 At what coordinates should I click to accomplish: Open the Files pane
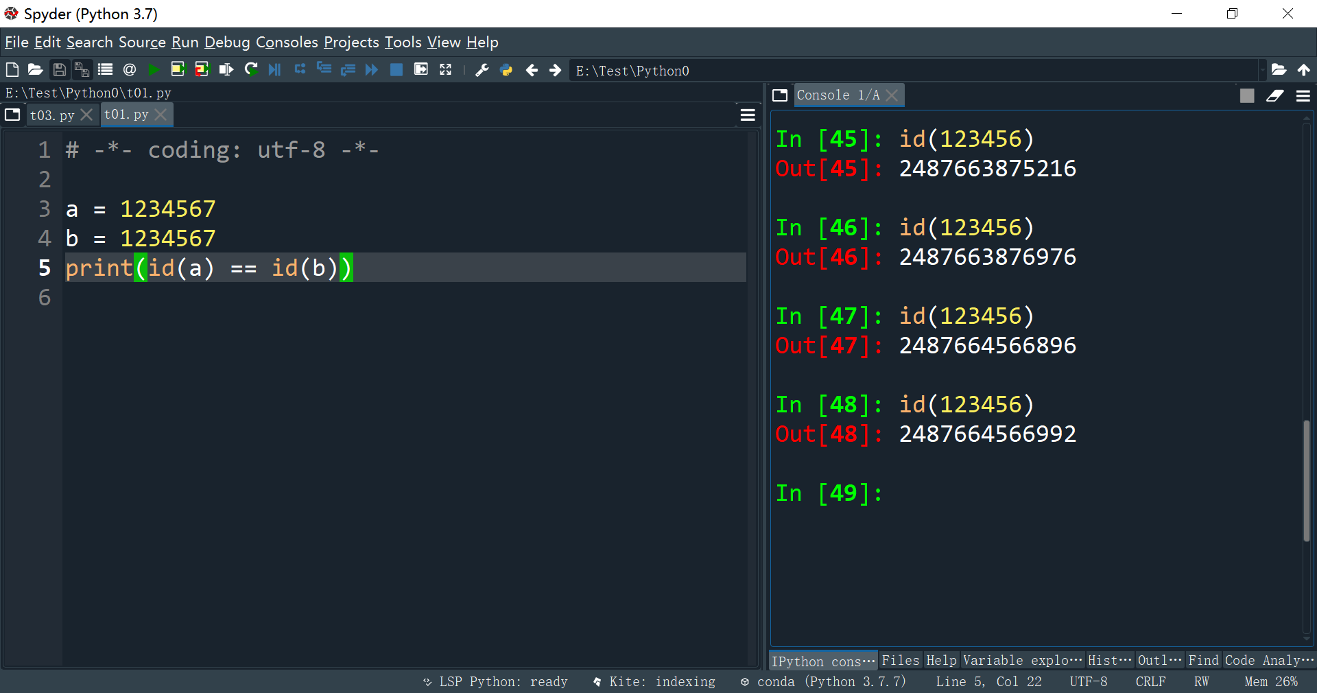pos(900,660)
